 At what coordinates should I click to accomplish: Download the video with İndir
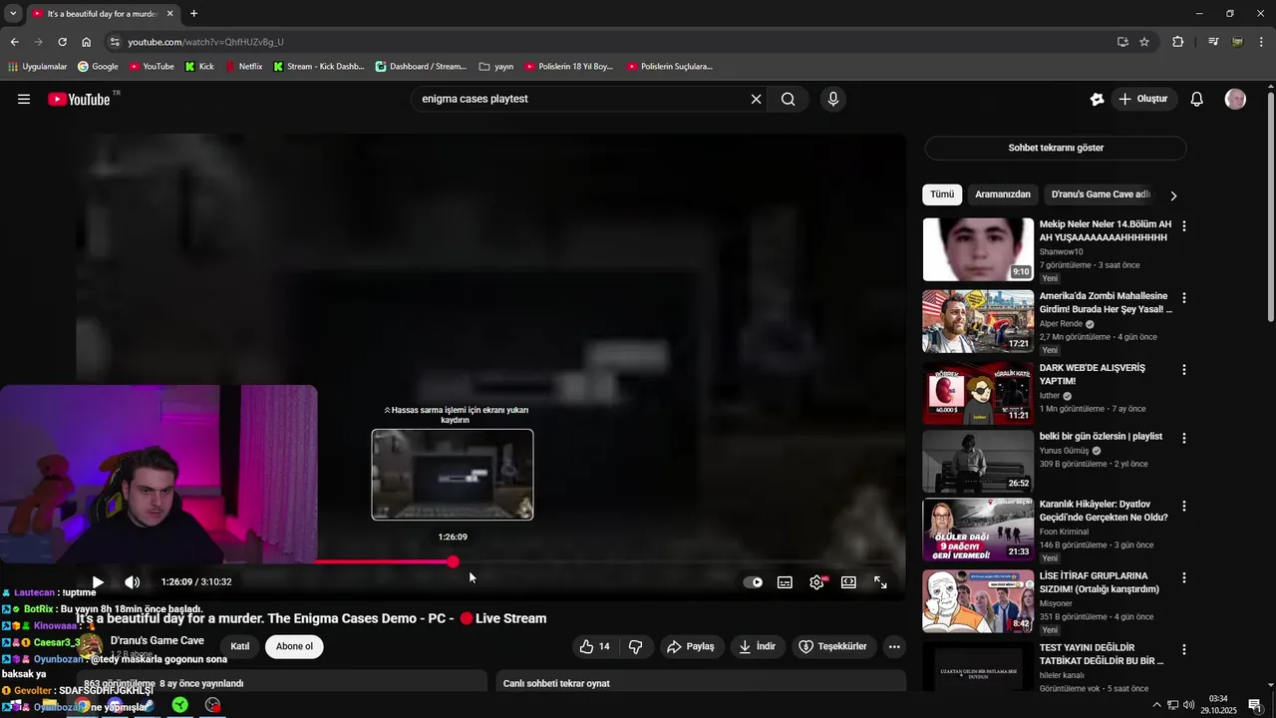pyautogui.click(x=757, y=646)
